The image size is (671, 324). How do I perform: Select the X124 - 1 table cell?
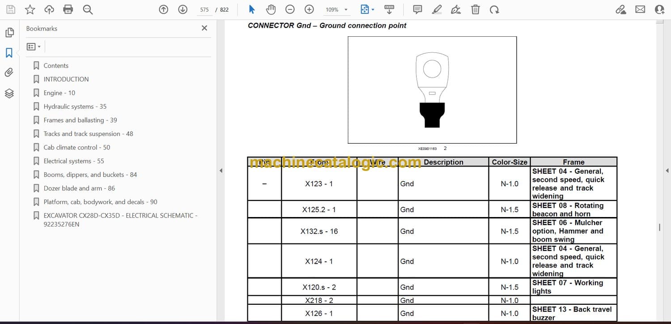pos(319,261)
